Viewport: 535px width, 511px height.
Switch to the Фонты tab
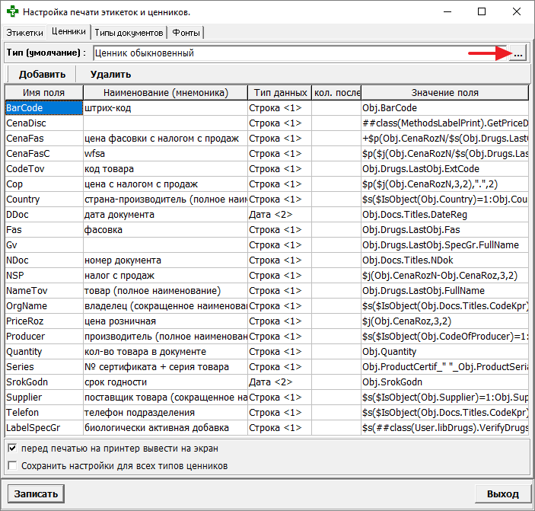pos(186,33)
